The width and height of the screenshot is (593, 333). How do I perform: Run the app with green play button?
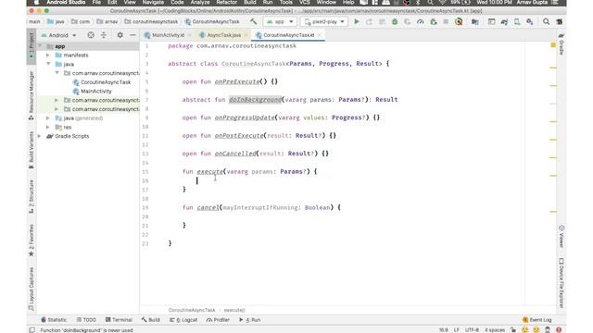pos(356,22)
